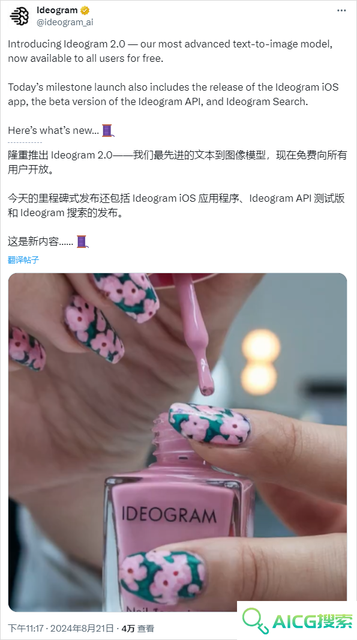
Task: Click the 翻译帖子 translate post link
Action: click(x=23, y=259)
